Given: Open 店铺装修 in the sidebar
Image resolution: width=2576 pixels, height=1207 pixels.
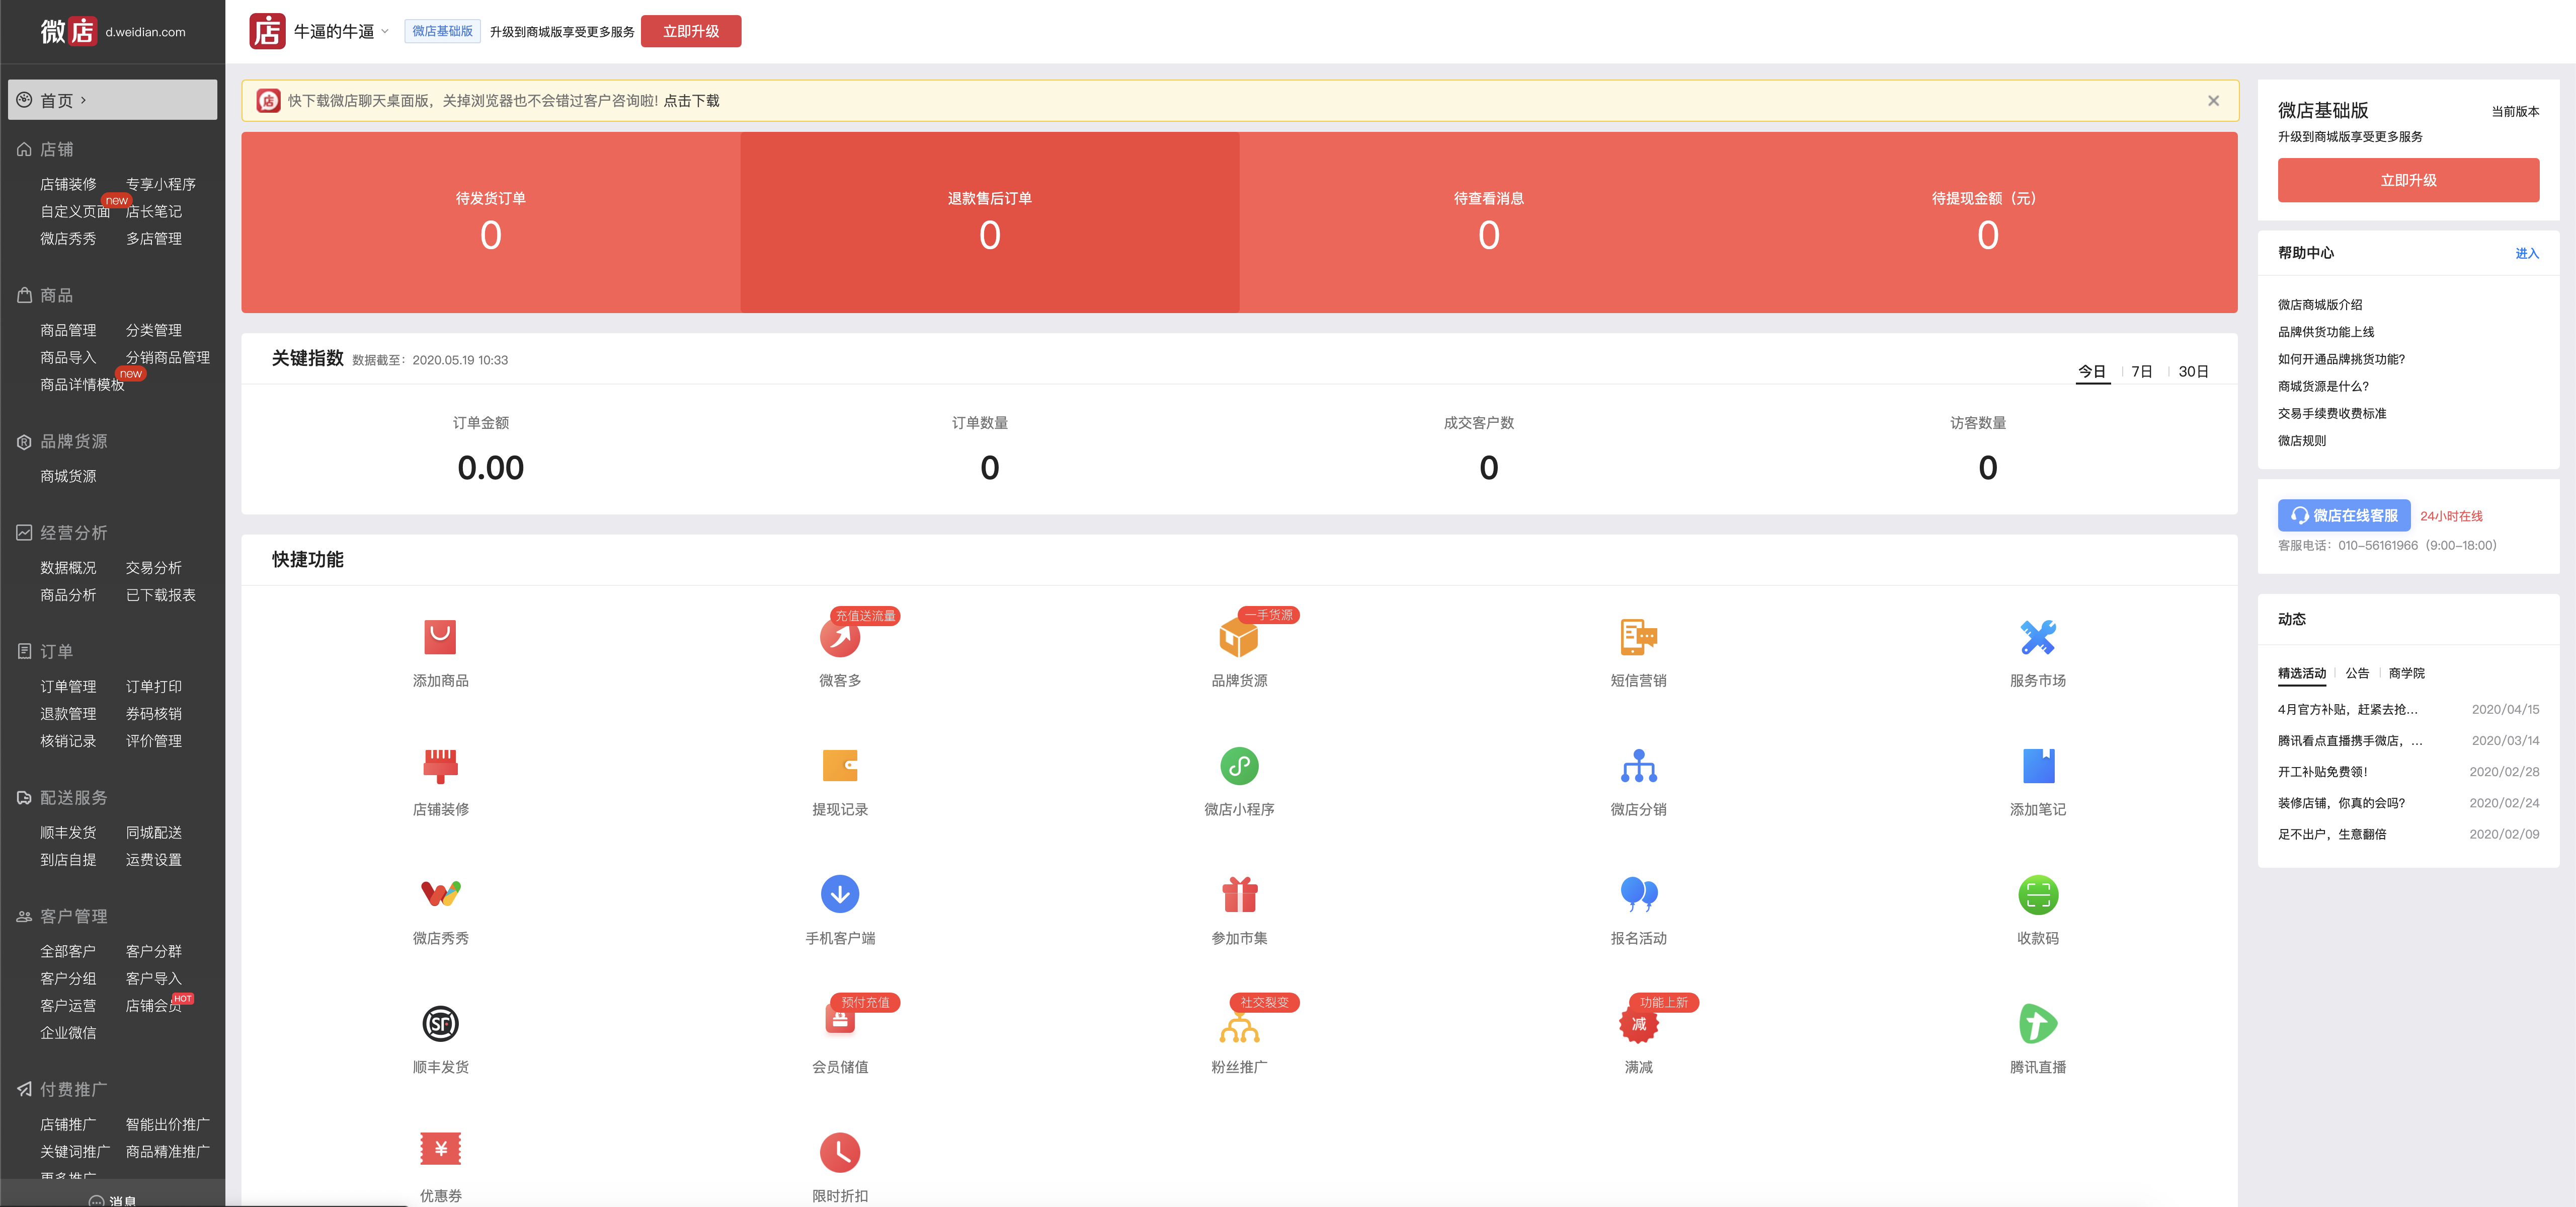Looking at the screenshot, I should pyautogui.click(x=68, y=184).
